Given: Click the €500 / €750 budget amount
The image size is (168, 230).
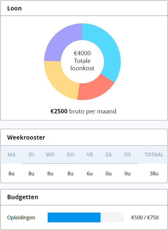Looking at the screenshot, I should tap(145, 217).
